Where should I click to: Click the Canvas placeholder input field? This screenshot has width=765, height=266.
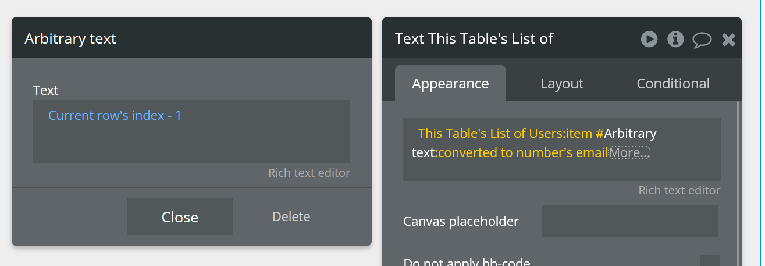[629, 221]
